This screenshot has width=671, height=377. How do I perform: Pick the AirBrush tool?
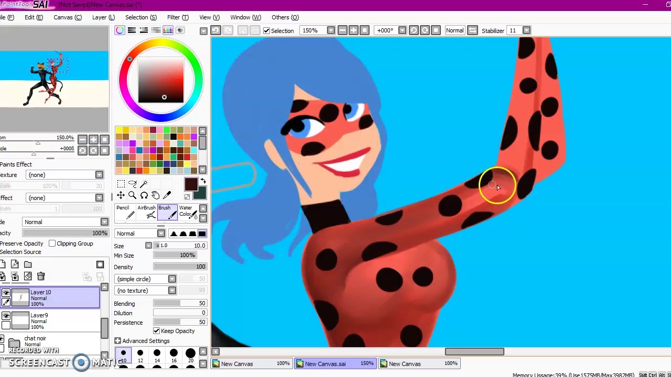[x=146, y=212]
